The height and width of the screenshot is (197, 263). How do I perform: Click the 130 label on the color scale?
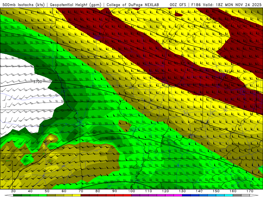coord(182,191)
